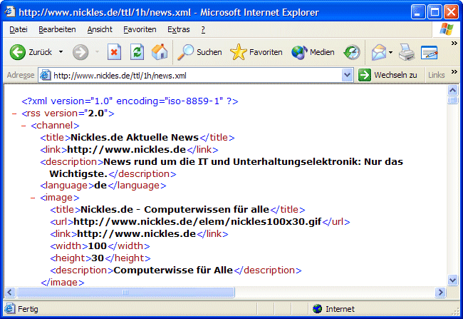Viewport: 463px width, 319px height.
Task: Click horizontal scrollbar left arrow
Action: 10,293
